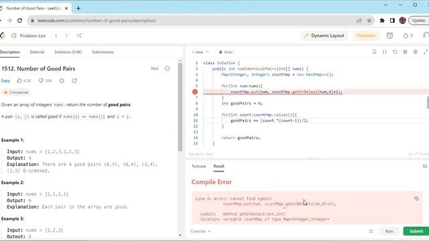Switch to the Testcase tab
429x241 pixels.
198,166
